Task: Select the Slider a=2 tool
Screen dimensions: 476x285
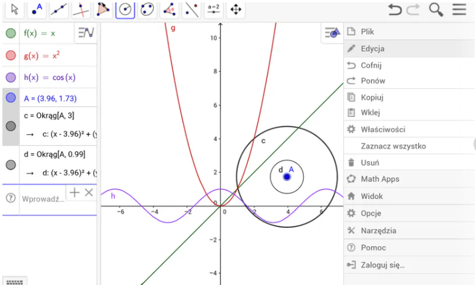Action: click(x=214, y=10)
